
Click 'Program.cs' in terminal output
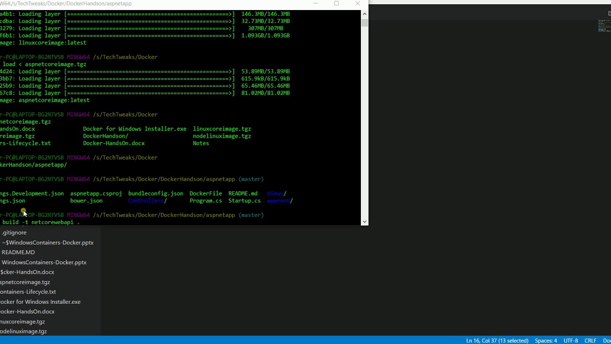click(206, 201)
